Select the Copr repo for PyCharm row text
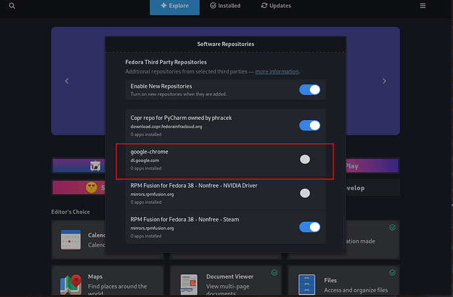453x297 pixels. 181,118
